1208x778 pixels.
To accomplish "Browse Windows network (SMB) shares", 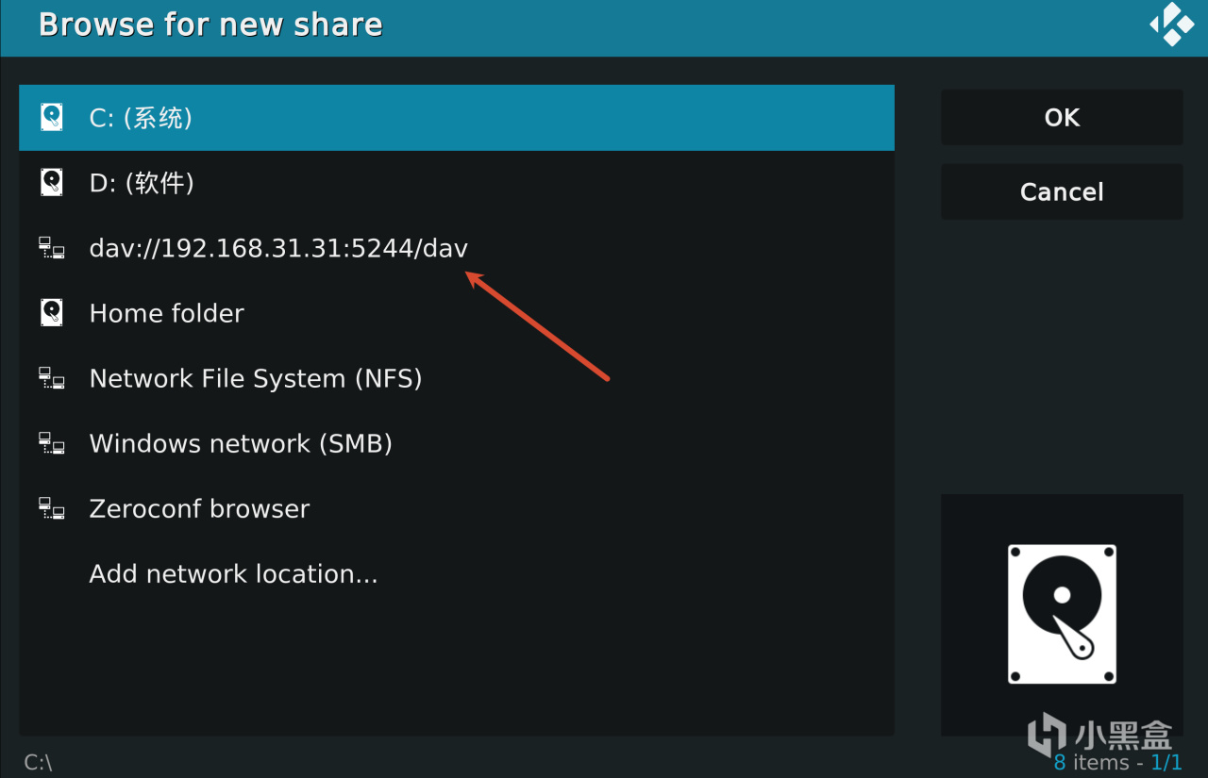I will click(457, 443).
